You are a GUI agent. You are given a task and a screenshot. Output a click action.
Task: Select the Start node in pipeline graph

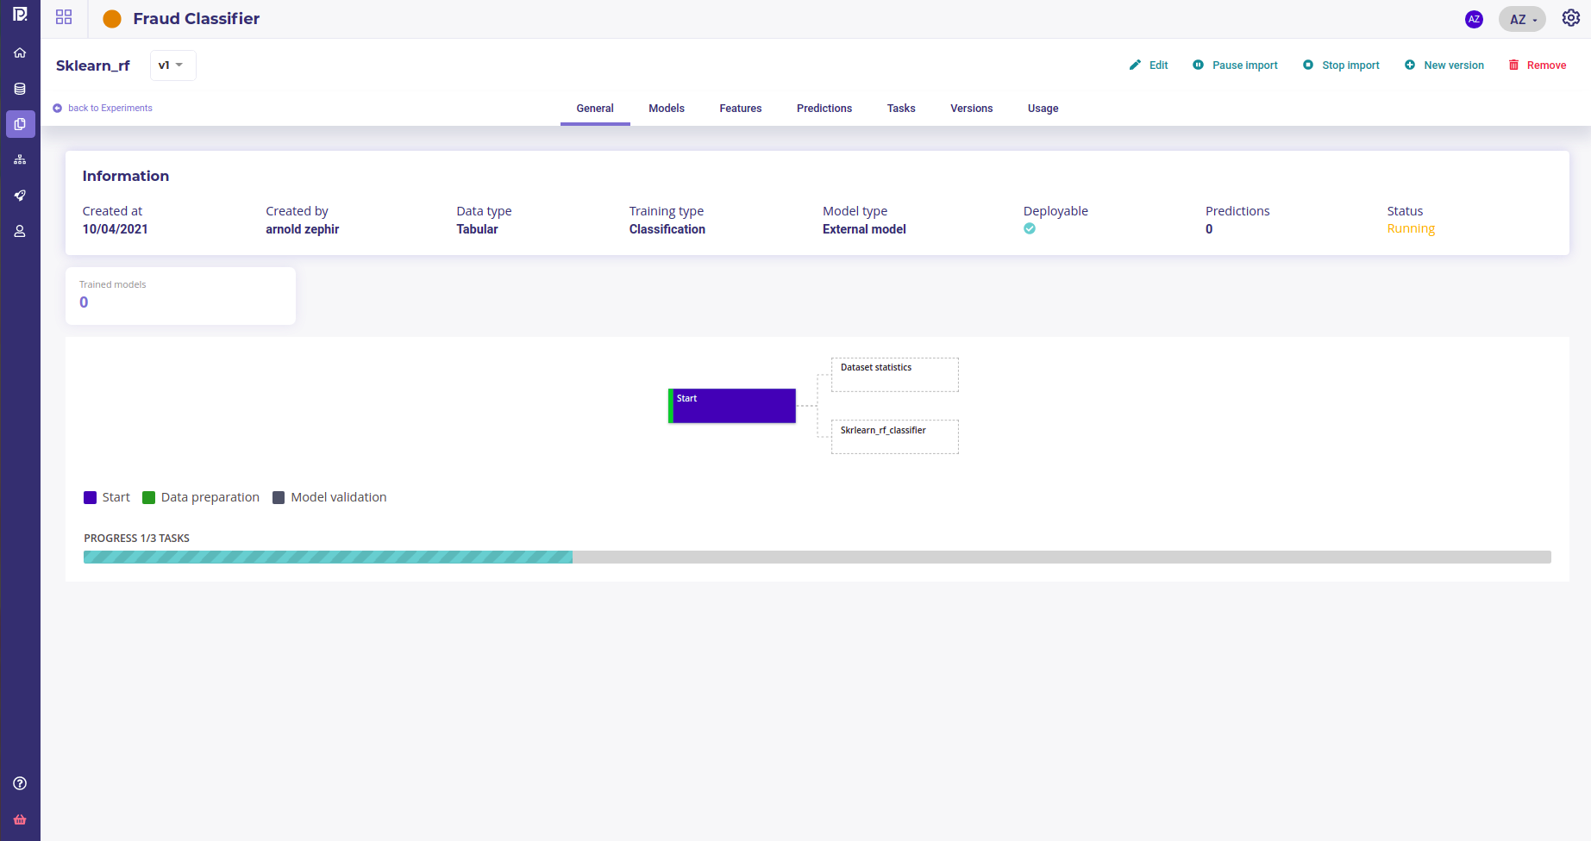pos(732,406)
